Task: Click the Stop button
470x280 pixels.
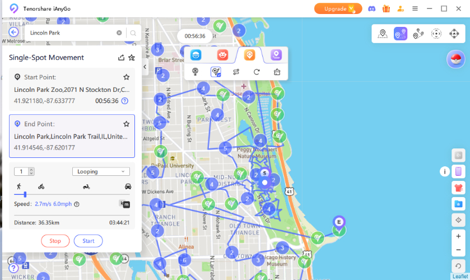Action: tap(55, 241)
